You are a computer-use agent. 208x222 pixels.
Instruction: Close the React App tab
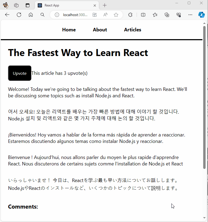point(95,6)
